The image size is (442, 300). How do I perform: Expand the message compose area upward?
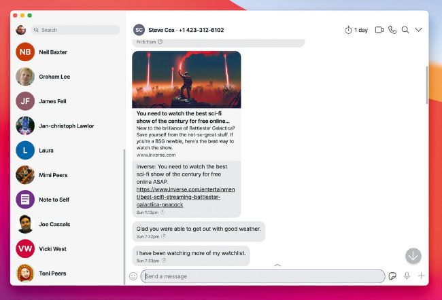point(277,265)
